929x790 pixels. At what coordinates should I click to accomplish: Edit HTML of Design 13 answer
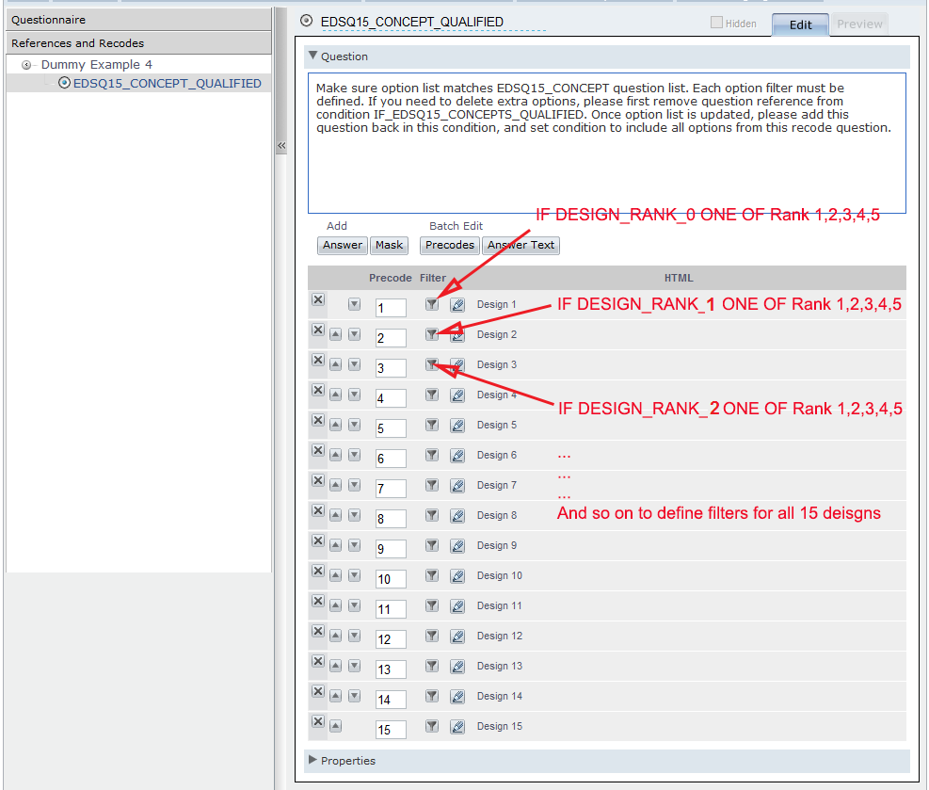tap(457, 666)
